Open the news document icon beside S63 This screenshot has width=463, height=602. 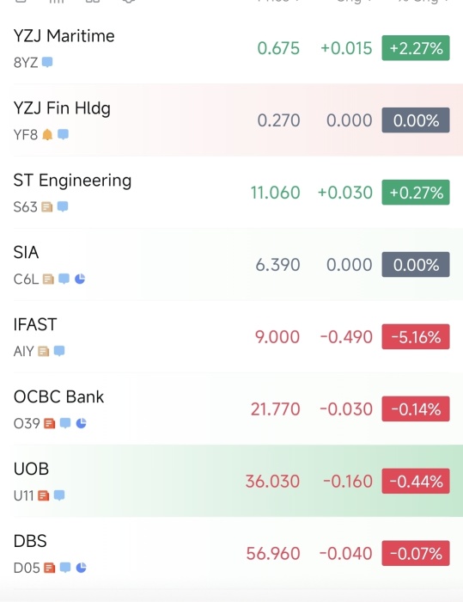(46, 206)
